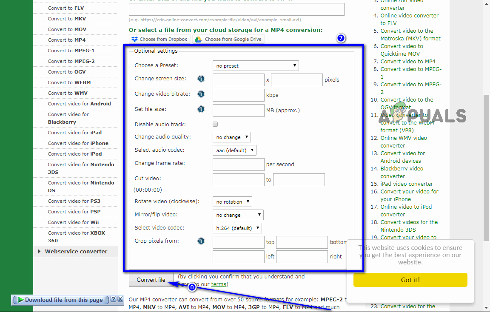Select Convert to FLV in sidebar
The height and width of the screenshot is (312, 490).
click(66, 8)
